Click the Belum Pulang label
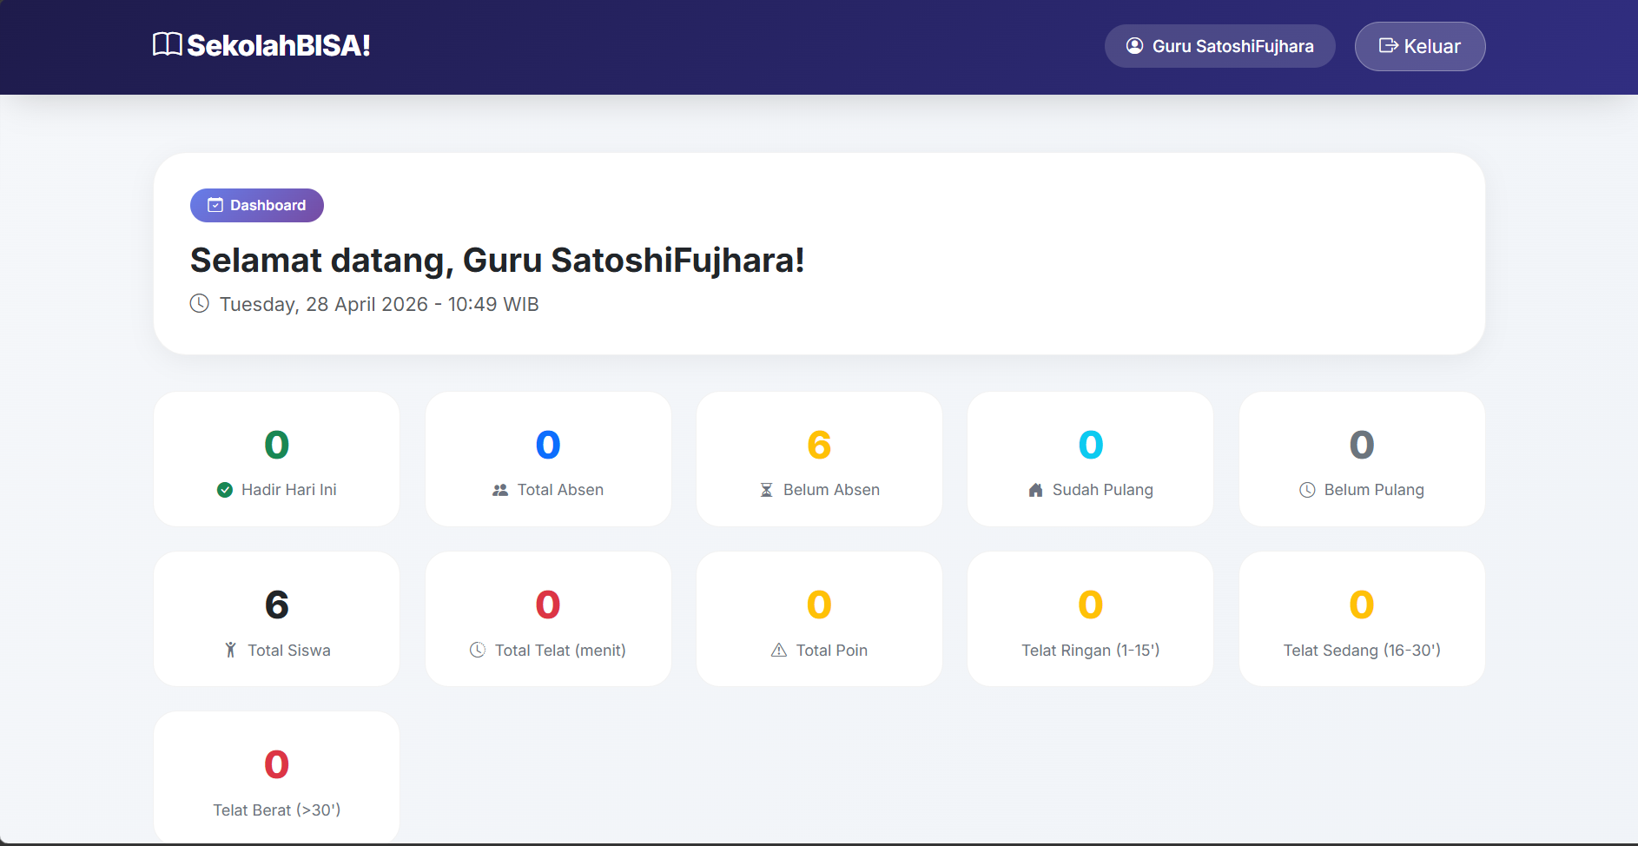Screen dimensions: 1638x846 coord(1374,490)
